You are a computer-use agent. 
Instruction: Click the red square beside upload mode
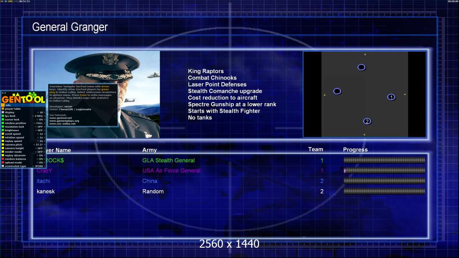coord(3,163)
